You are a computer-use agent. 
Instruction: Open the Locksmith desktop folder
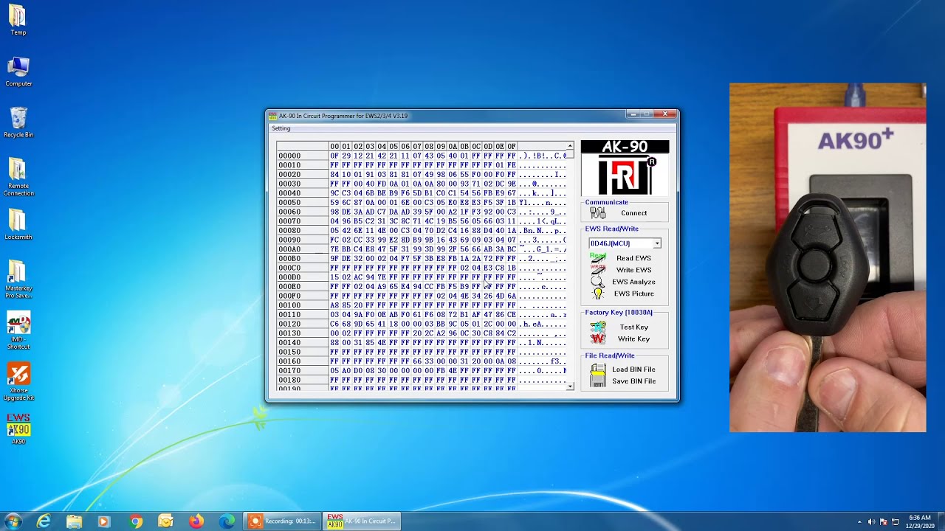coord(18,224)
